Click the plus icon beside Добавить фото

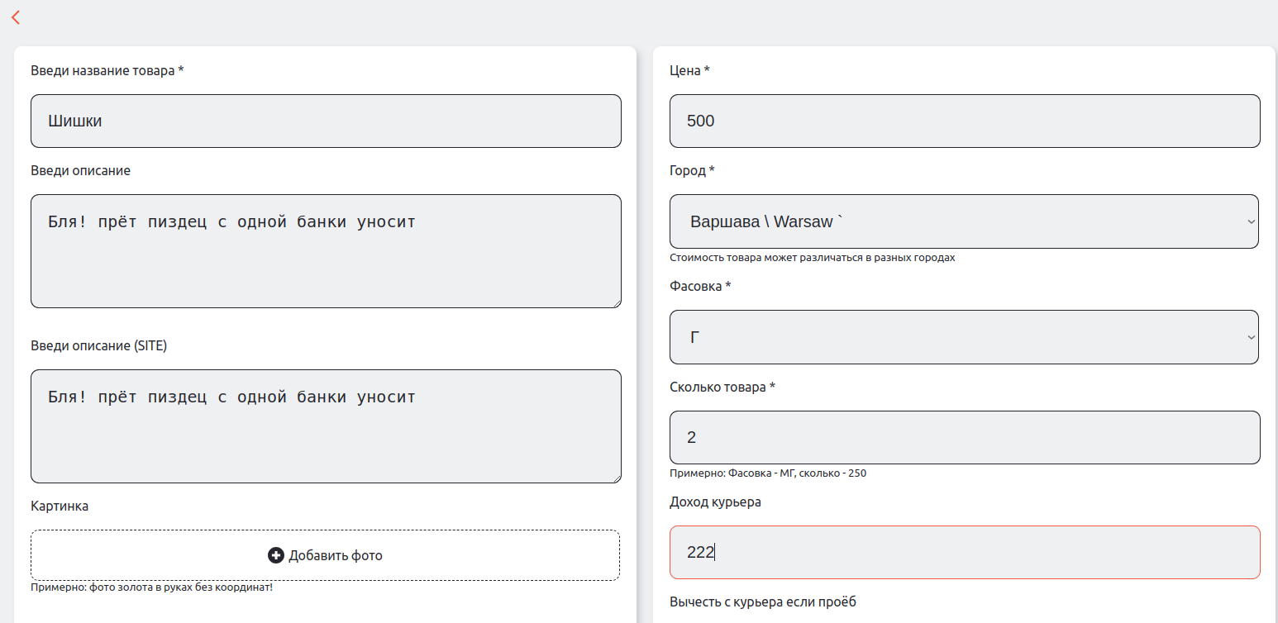pyautogui.click(x=276, y=555)
